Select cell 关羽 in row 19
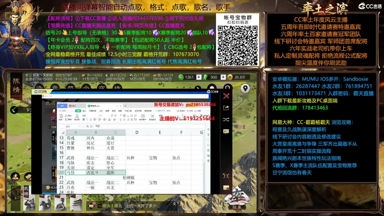384x216 pixels. click(76, 168)
